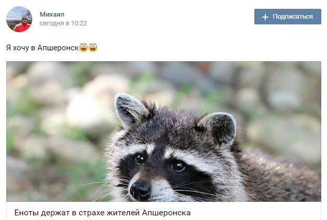327x220 pixels.
Task: Click the plus icon on Подписаться button
Action: click(265, 17)
